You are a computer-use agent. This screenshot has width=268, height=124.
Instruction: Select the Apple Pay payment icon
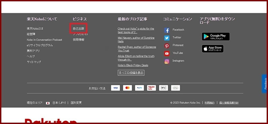(x=163, y=88)
